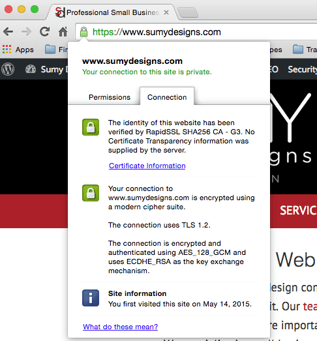Click the Site information heading
This screenshot has width=317, height=341.
pyautogui.click(x=137, y=293)
